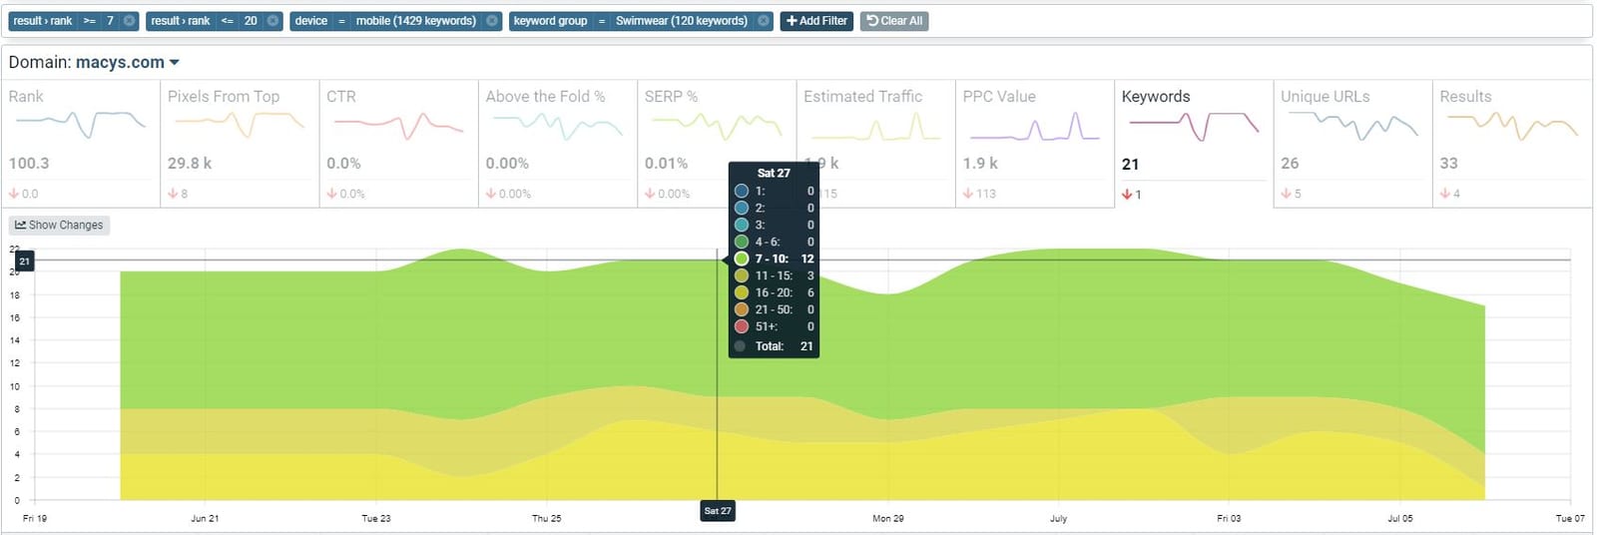Click the Sat 27 marker on the x-axis
Image resolution: width=1597 pixels, height=535 pixels.
pyautogui.click(x=718, y=511)
